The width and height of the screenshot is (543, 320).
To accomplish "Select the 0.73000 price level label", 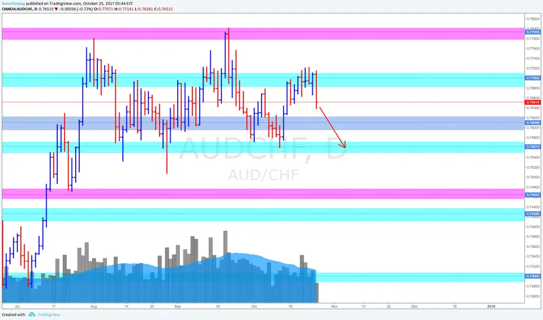I will (533, 276).
